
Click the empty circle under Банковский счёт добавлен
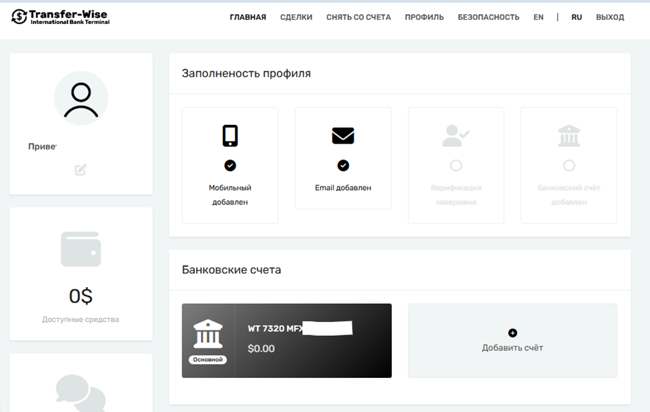568,166
